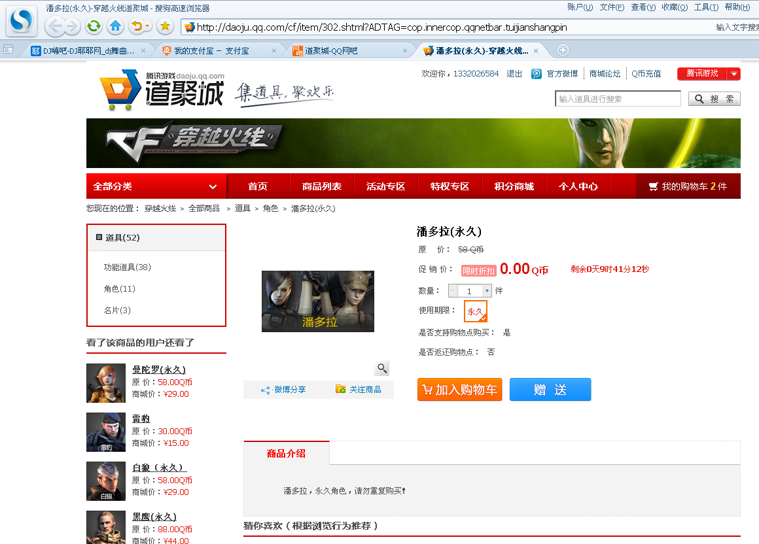Open the browser home page icon
759x544 pixels.
point(115,26)
